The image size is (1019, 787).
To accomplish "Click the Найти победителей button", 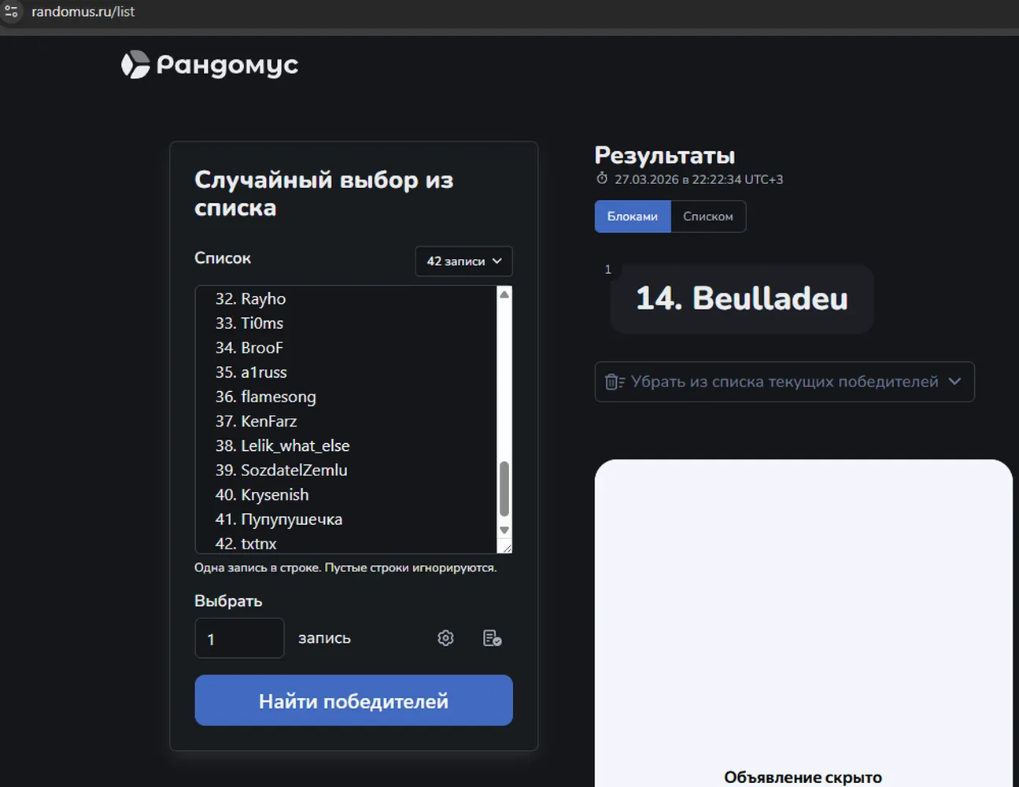I will (x=354, y=700).
